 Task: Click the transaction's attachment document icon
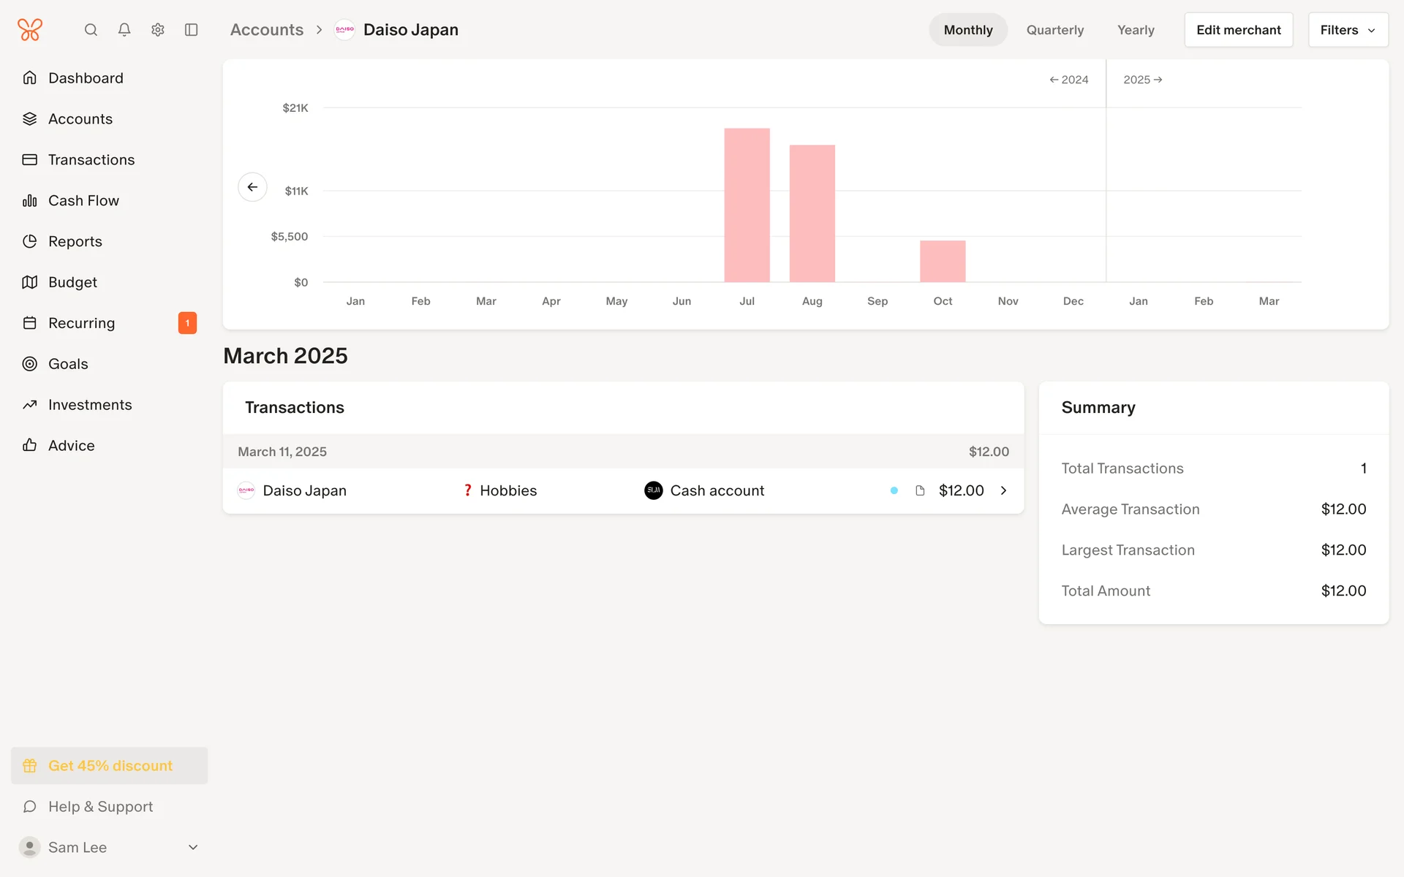pos(920,490)
